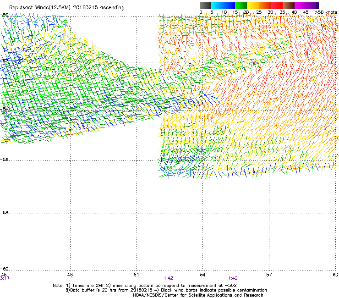This screenshot has height=298, width=339.
Task: Click the 57 longitude axis label
Action: point(269,275)
